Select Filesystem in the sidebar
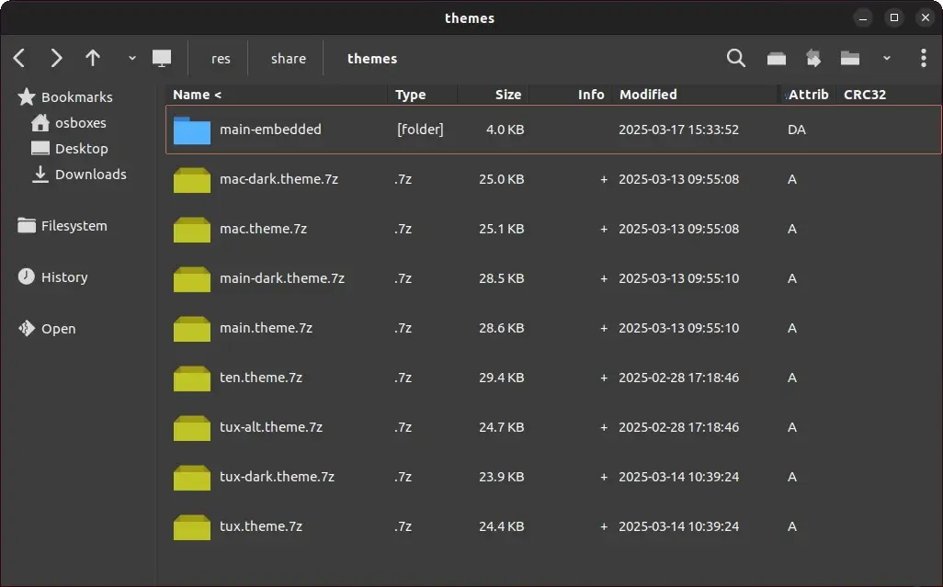This screenshot has height=587, width=943. [74, 226]
